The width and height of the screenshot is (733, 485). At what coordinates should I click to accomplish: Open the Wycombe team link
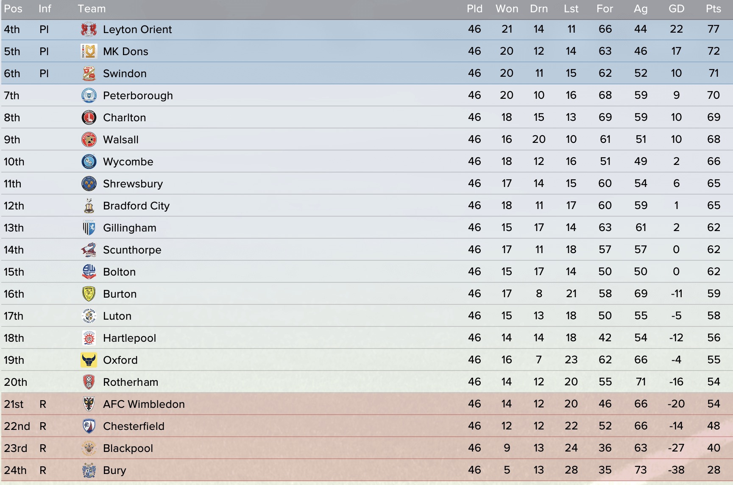coord(128,162)
